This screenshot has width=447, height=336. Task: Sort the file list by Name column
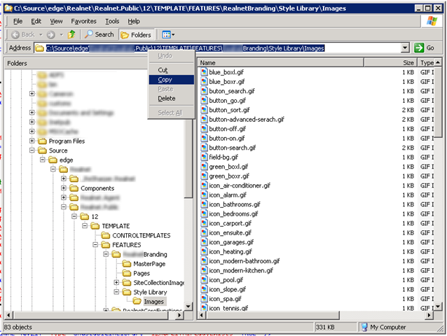(280, 62)
